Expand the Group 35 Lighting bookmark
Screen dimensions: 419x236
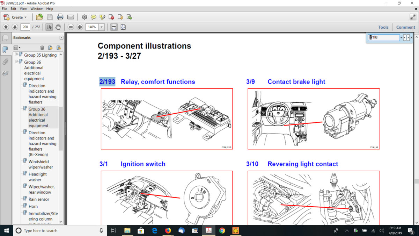pos(16,55)
